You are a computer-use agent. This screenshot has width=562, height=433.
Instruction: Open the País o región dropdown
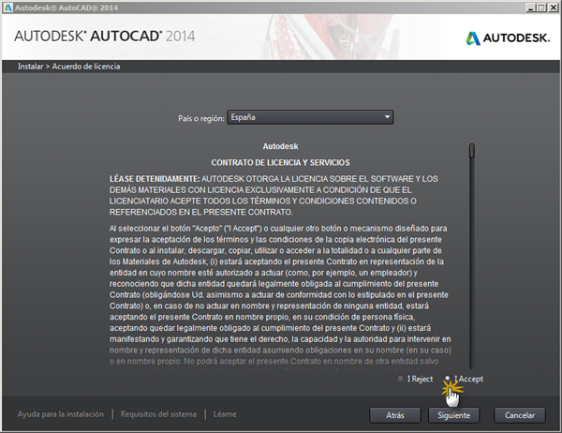click(x=310, y=117)
